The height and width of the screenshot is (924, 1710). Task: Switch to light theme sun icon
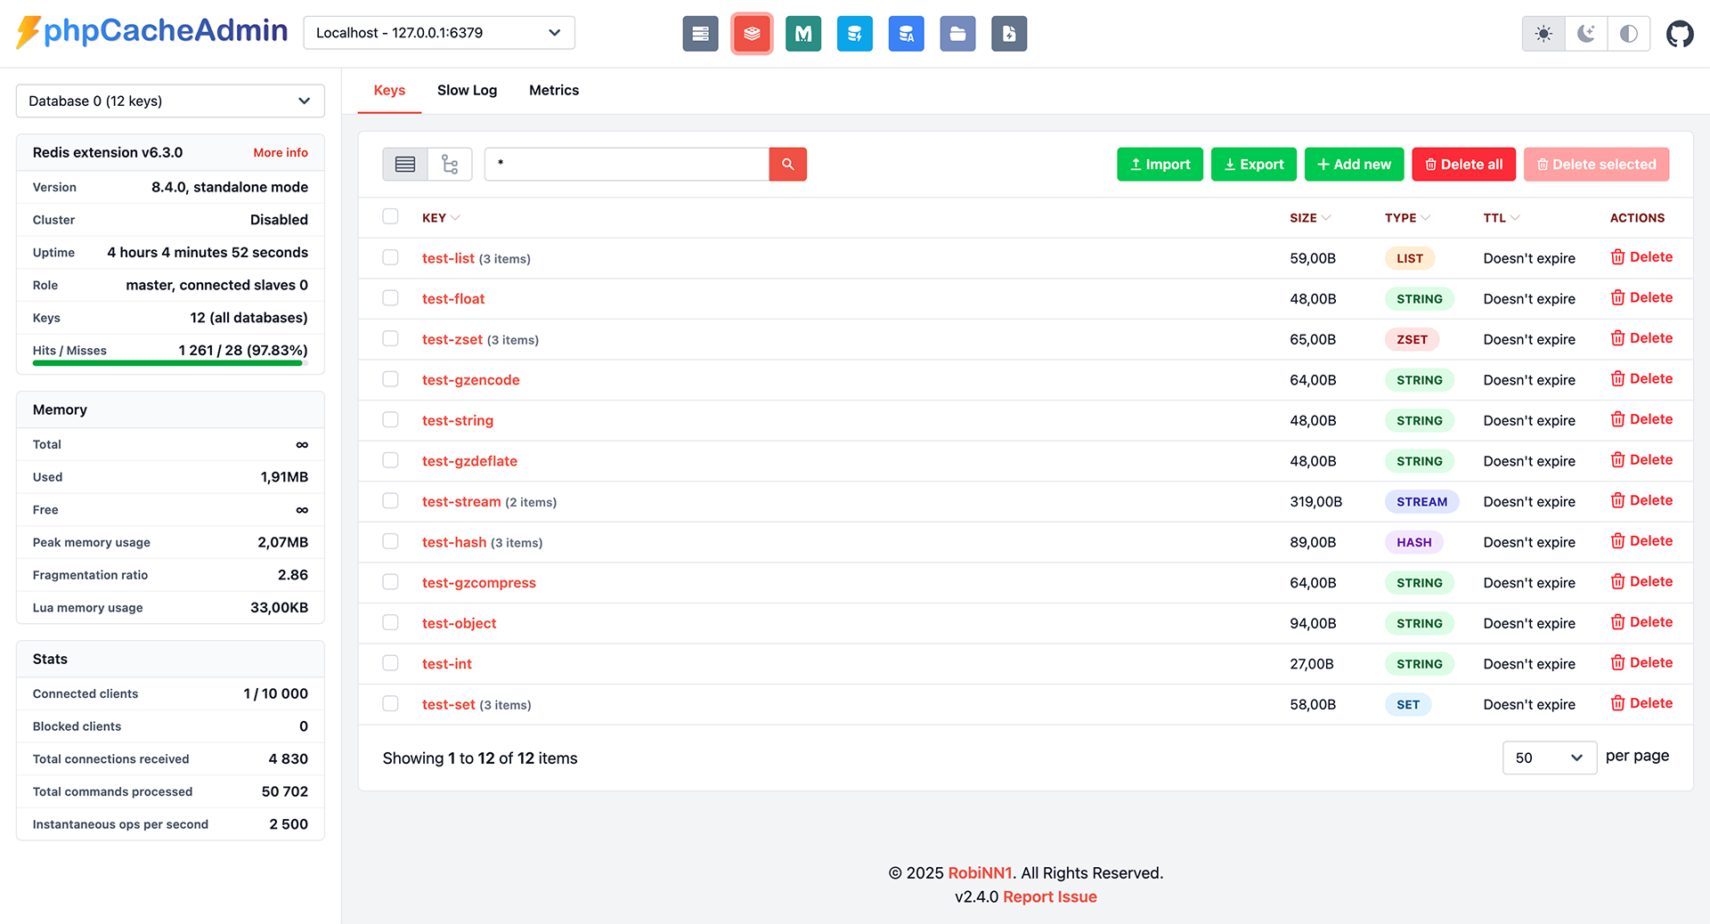click(x=1543, y=34)
